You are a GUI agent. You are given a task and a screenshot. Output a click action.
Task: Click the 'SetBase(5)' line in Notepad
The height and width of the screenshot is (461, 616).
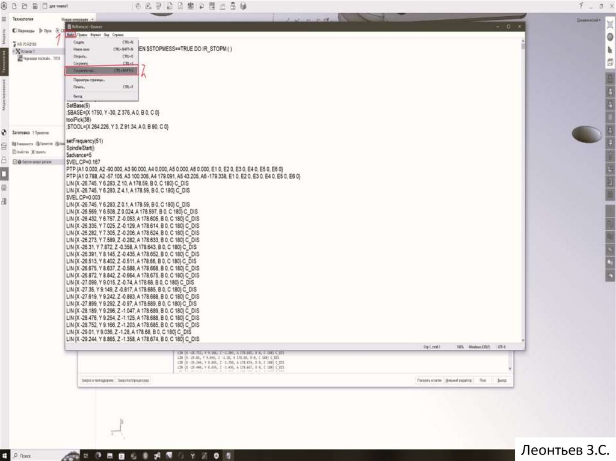(78, 106)
